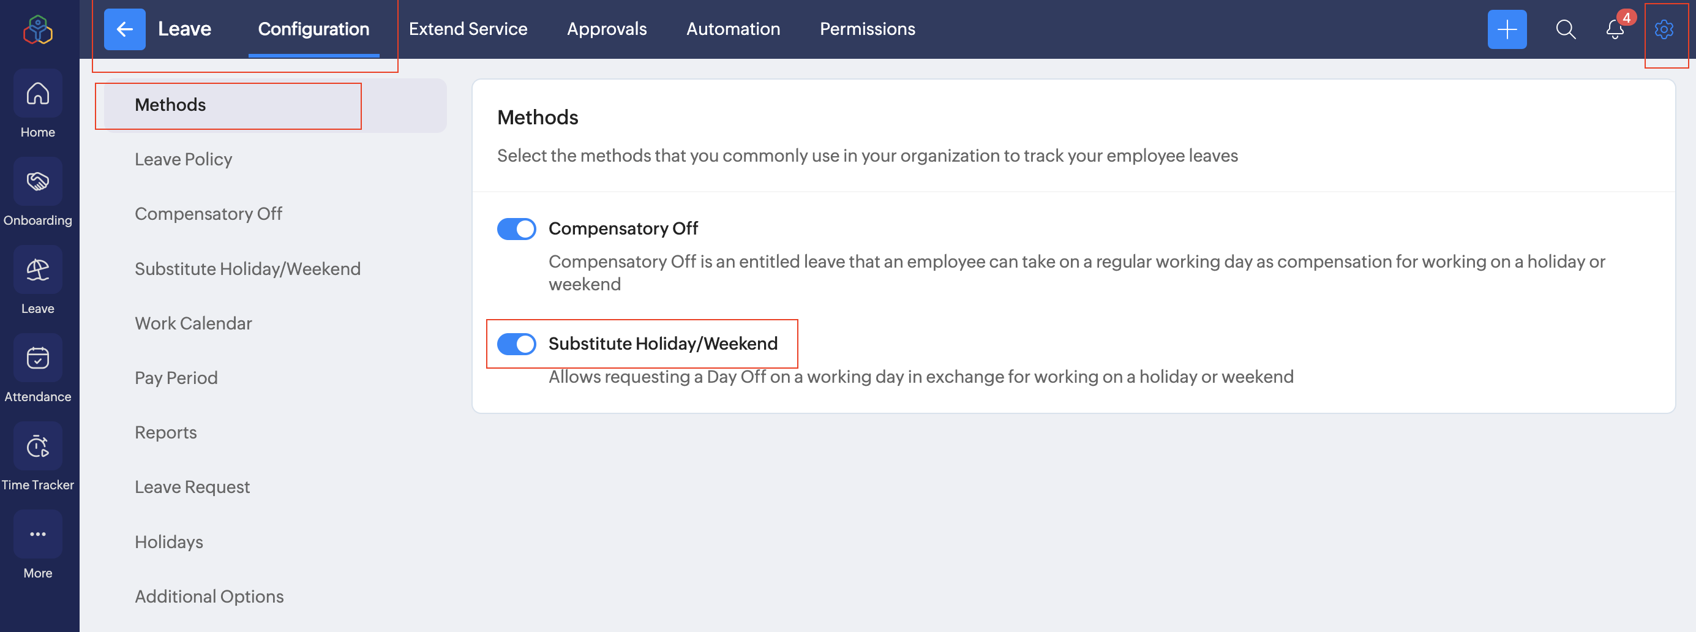Open the Home sidebar icon

coord(37,94)
